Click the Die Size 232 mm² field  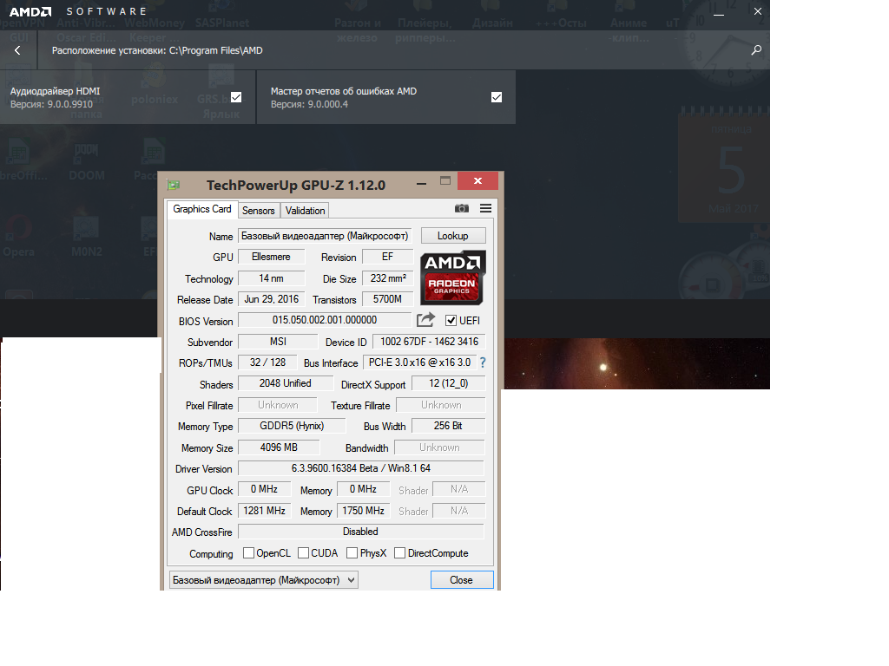point(388,278)
